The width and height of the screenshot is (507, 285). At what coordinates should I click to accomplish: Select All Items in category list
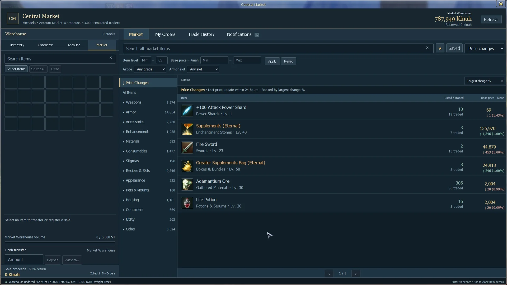pyautogui.click(x=149, y=93)
